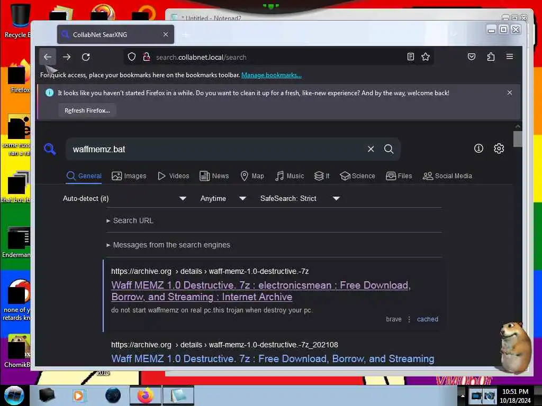Open the cached link for first result

428,319
